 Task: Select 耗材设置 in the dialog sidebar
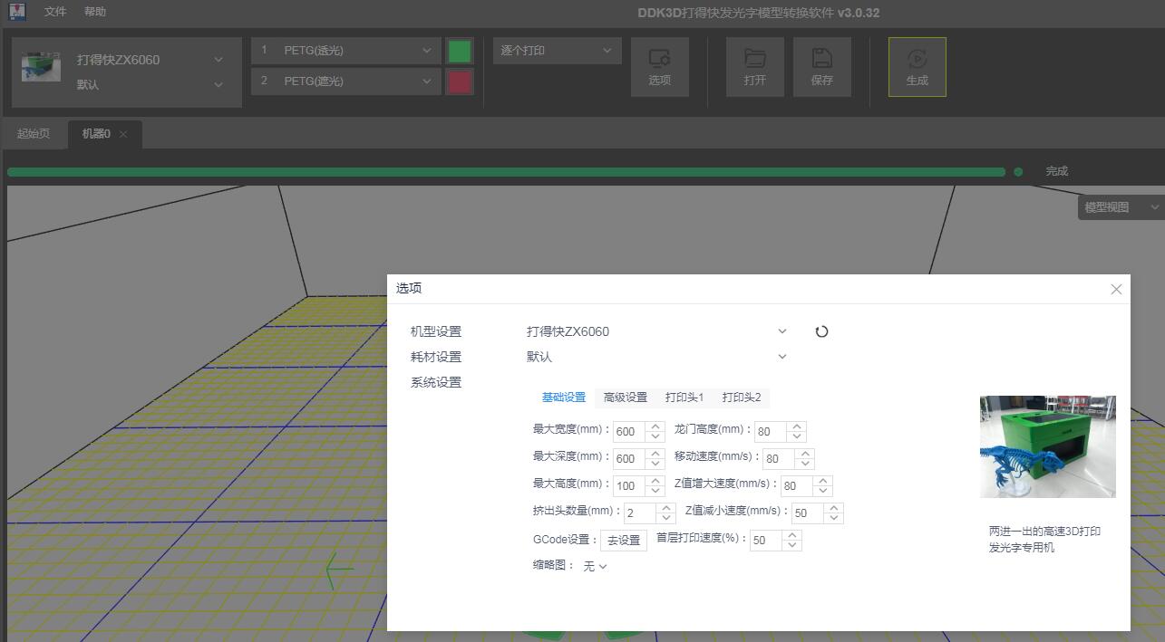pos(436,357)
